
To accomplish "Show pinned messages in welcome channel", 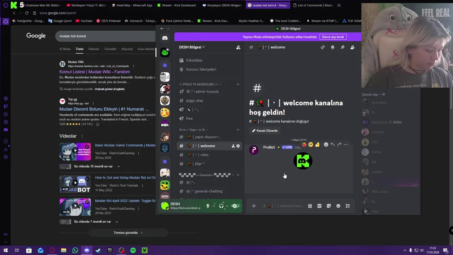I will (343, 47).
